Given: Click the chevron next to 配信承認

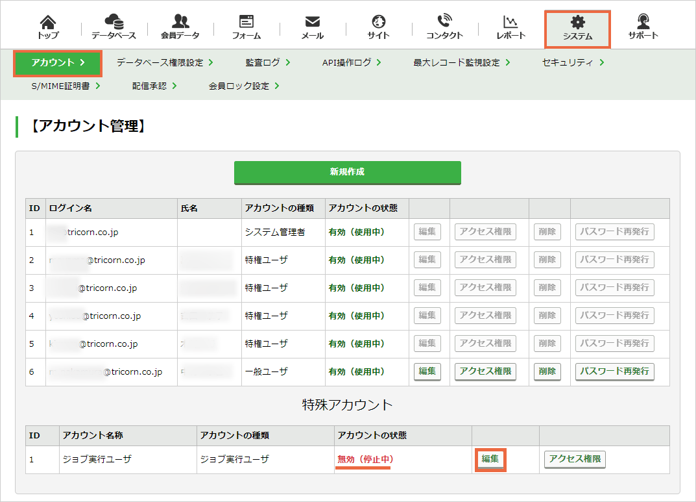Looking at the screenshot, I should pos(174,86).
